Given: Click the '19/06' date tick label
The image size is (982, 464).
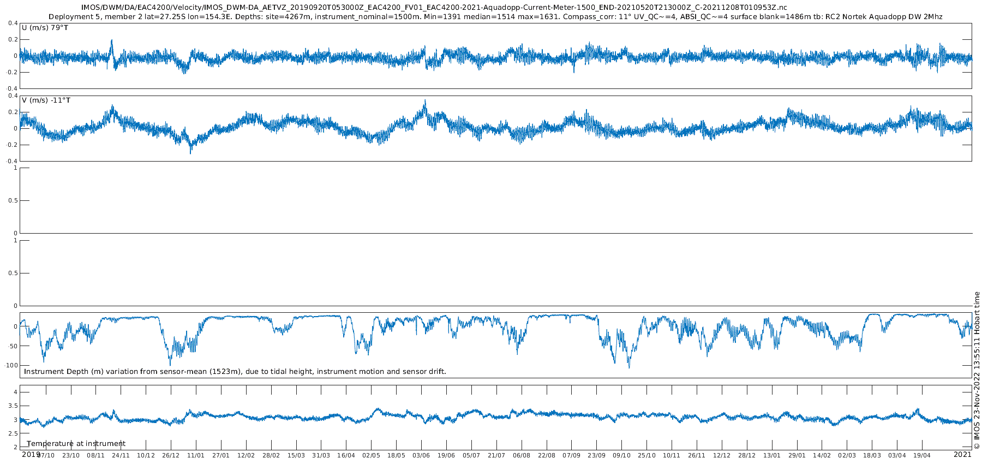Looking at the screenshot, I should 446,455.
